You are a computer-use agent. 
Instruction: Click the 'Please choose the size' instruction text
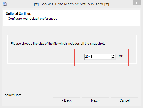[x=58, y=44]
